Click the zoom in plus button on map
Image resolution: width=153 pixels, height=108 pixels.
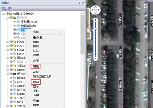coord(96,20)
